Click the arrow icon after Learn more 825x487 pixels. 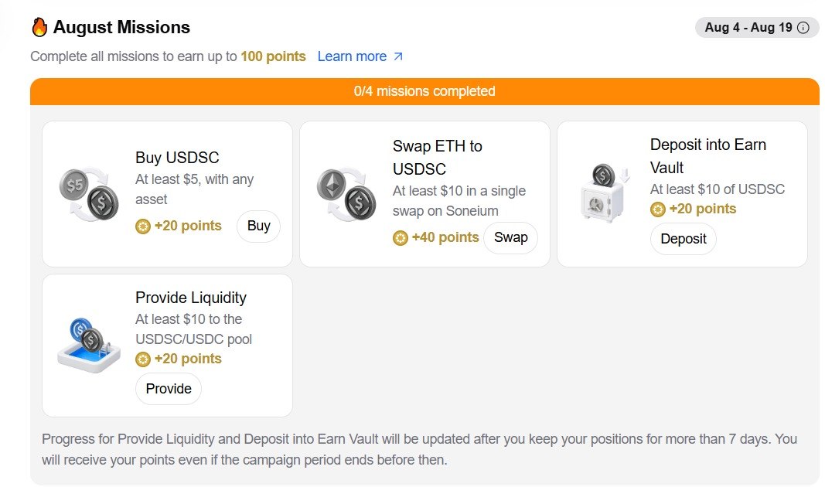coord(398,56)
